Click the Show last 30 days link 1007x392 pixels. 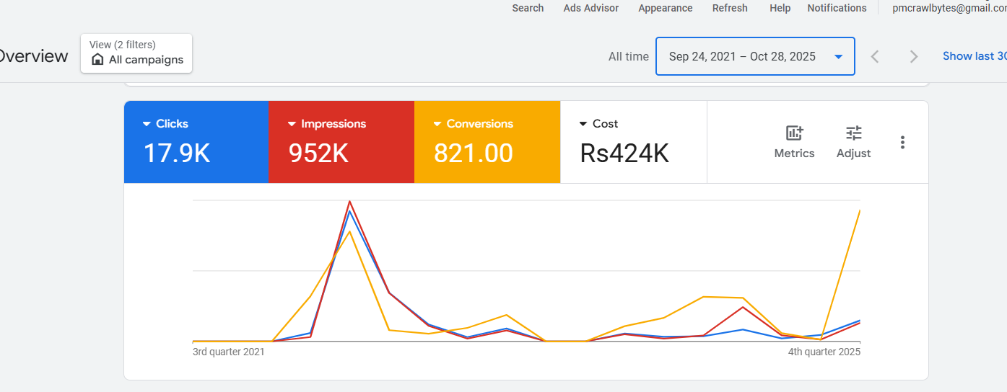975,56
